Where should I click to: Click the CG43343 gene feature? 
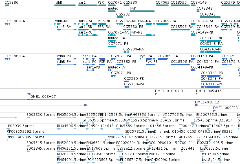[x=210, y=17]
